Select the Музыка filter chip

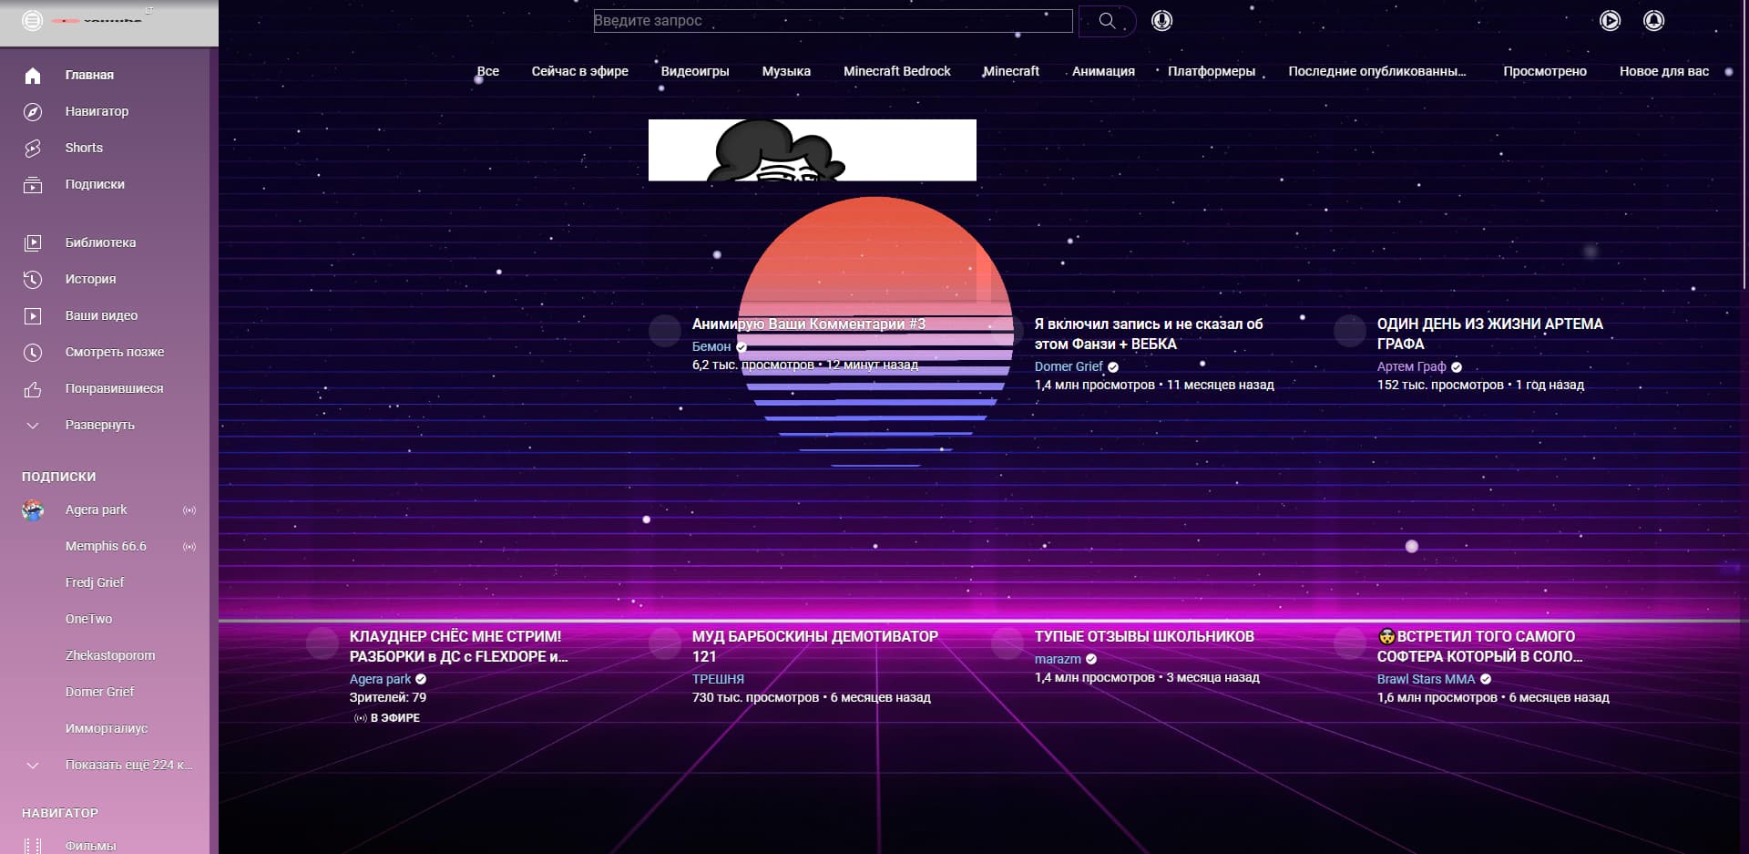785,71
